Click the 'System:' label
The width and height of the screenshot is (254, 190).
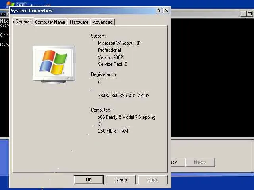click(x=98, y=36)
